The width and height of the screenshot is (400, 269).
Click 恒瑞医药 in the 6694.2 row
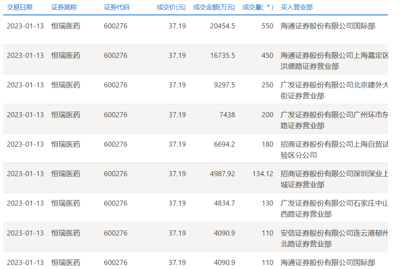[66, 144]
